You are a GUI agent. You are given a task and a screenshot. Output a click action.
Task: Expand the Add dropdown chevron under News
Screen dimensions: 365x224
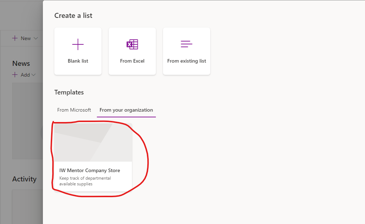[x=34, y=75]
